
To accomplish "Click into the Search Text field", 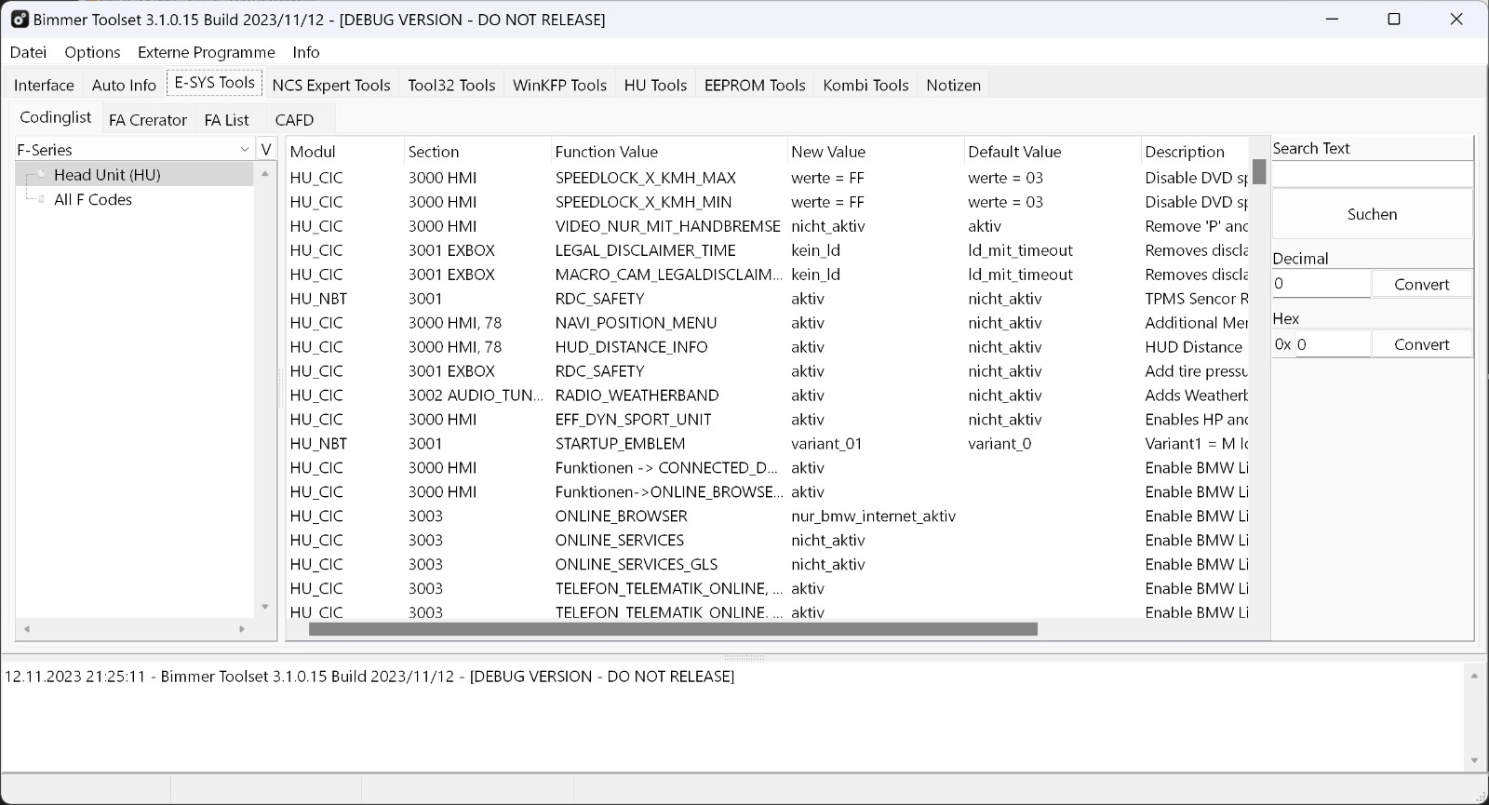I will (x=1372, y=173).
